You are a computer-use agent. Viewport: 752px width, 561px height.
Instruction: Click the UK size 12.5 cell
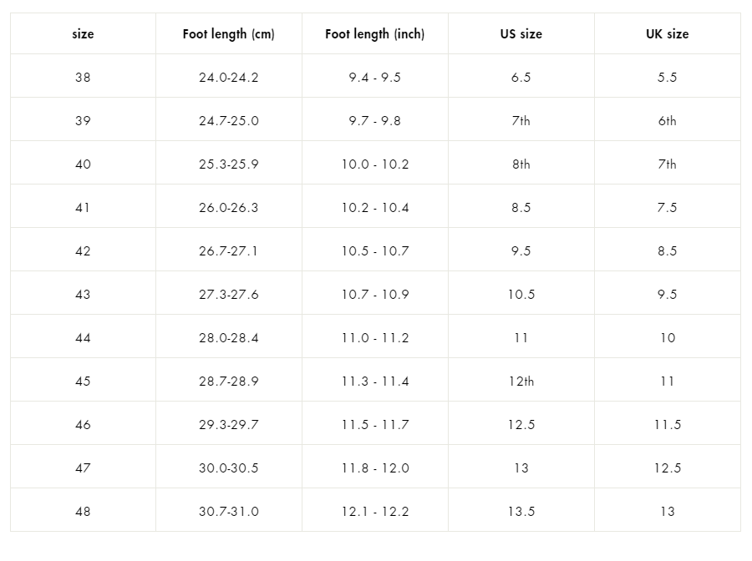coord(667,468)
